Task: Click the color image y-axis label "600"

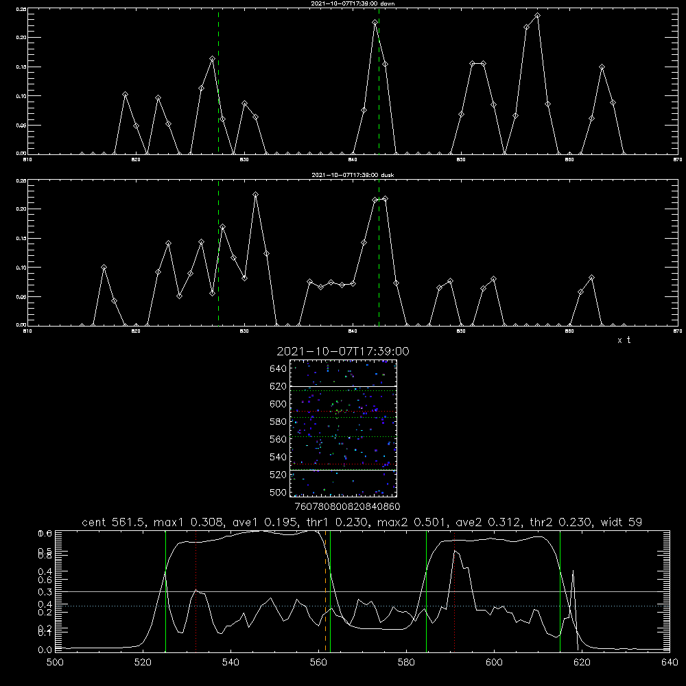Action: click(x=279, y=404)
